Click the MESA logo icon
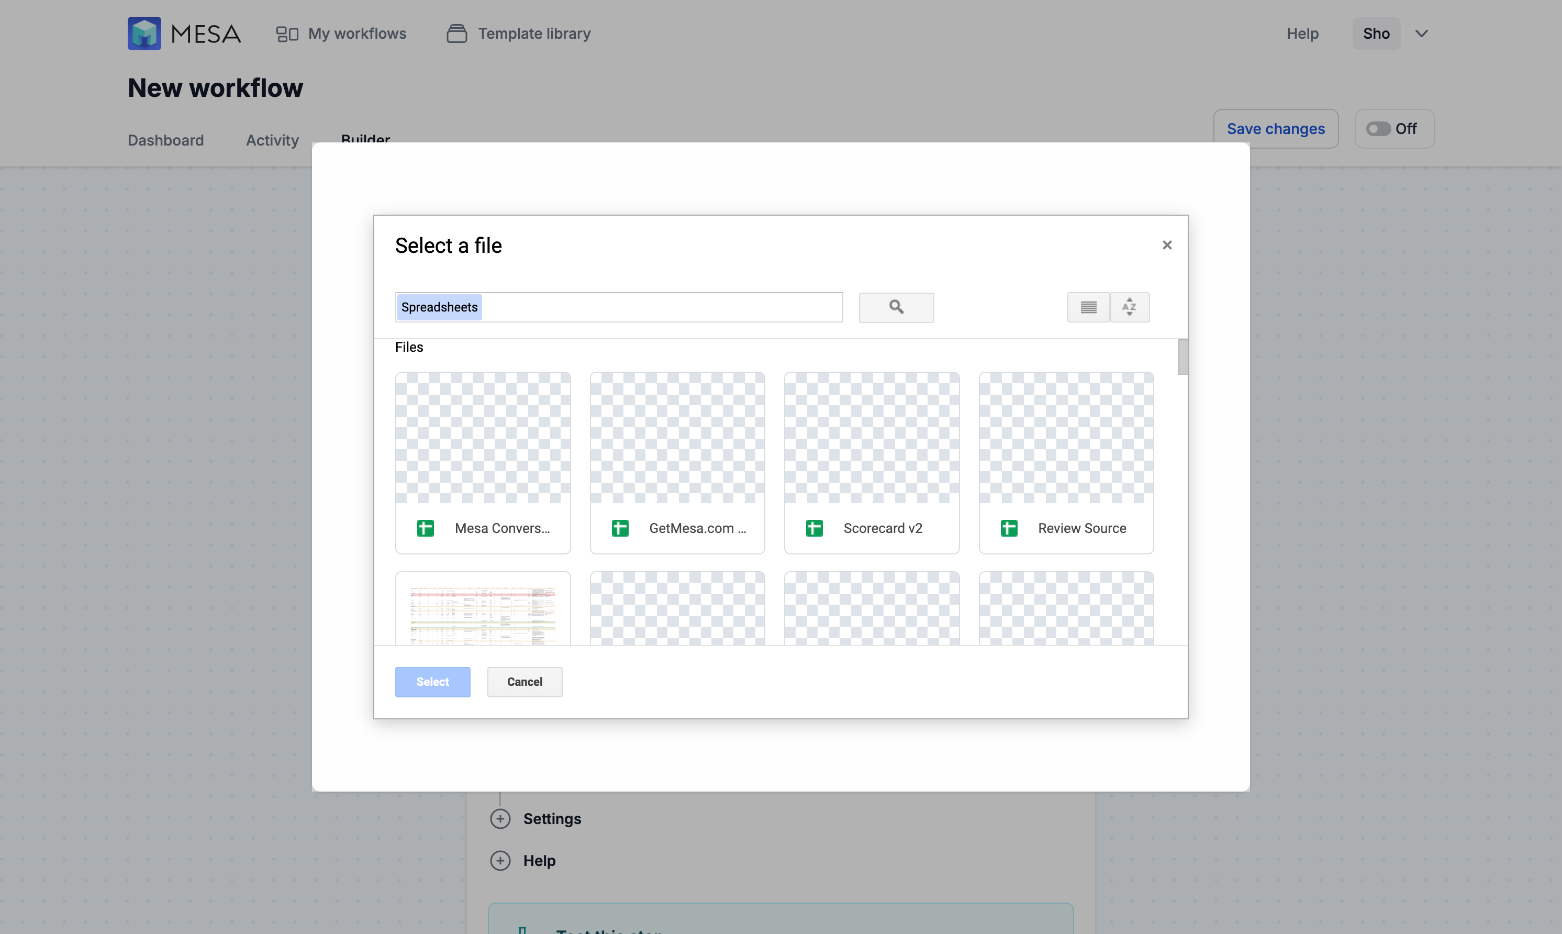The height and width of the screenshot is (934, 1562). [x=144, y=34]
